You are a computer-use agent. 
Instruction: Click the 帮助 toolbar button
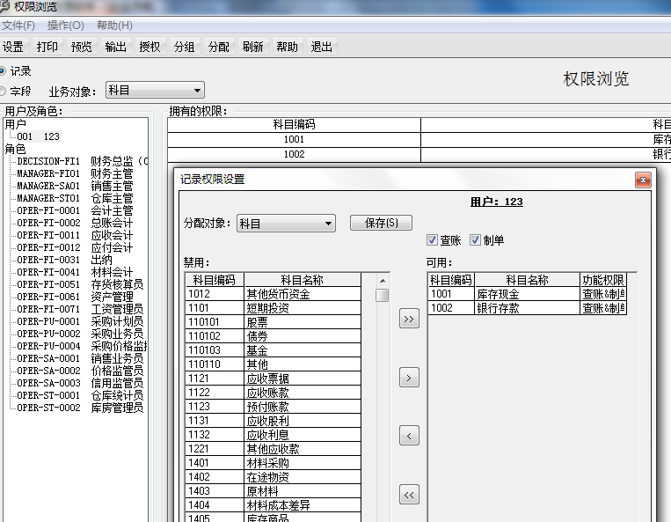tap(287, 47)
